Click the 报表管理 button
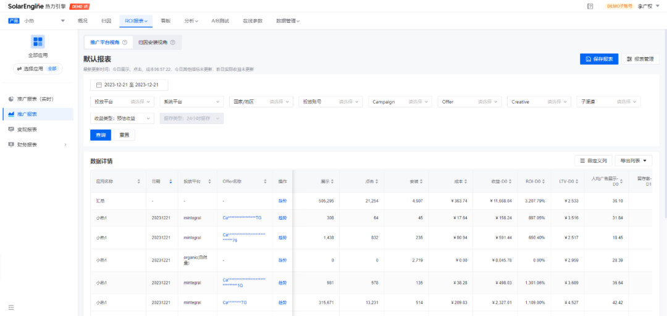Viewport: 667px width, 316px height. pyautogui.click(x=640, y=59)
